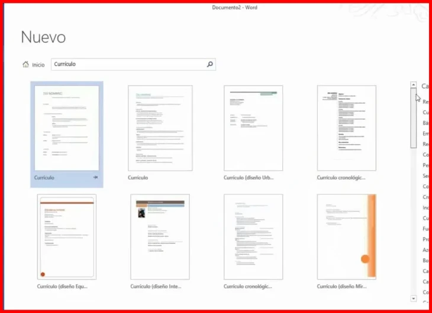Click the scroll down arrow of the template list
Screen dimensions: 432x313
click(413, 298)
